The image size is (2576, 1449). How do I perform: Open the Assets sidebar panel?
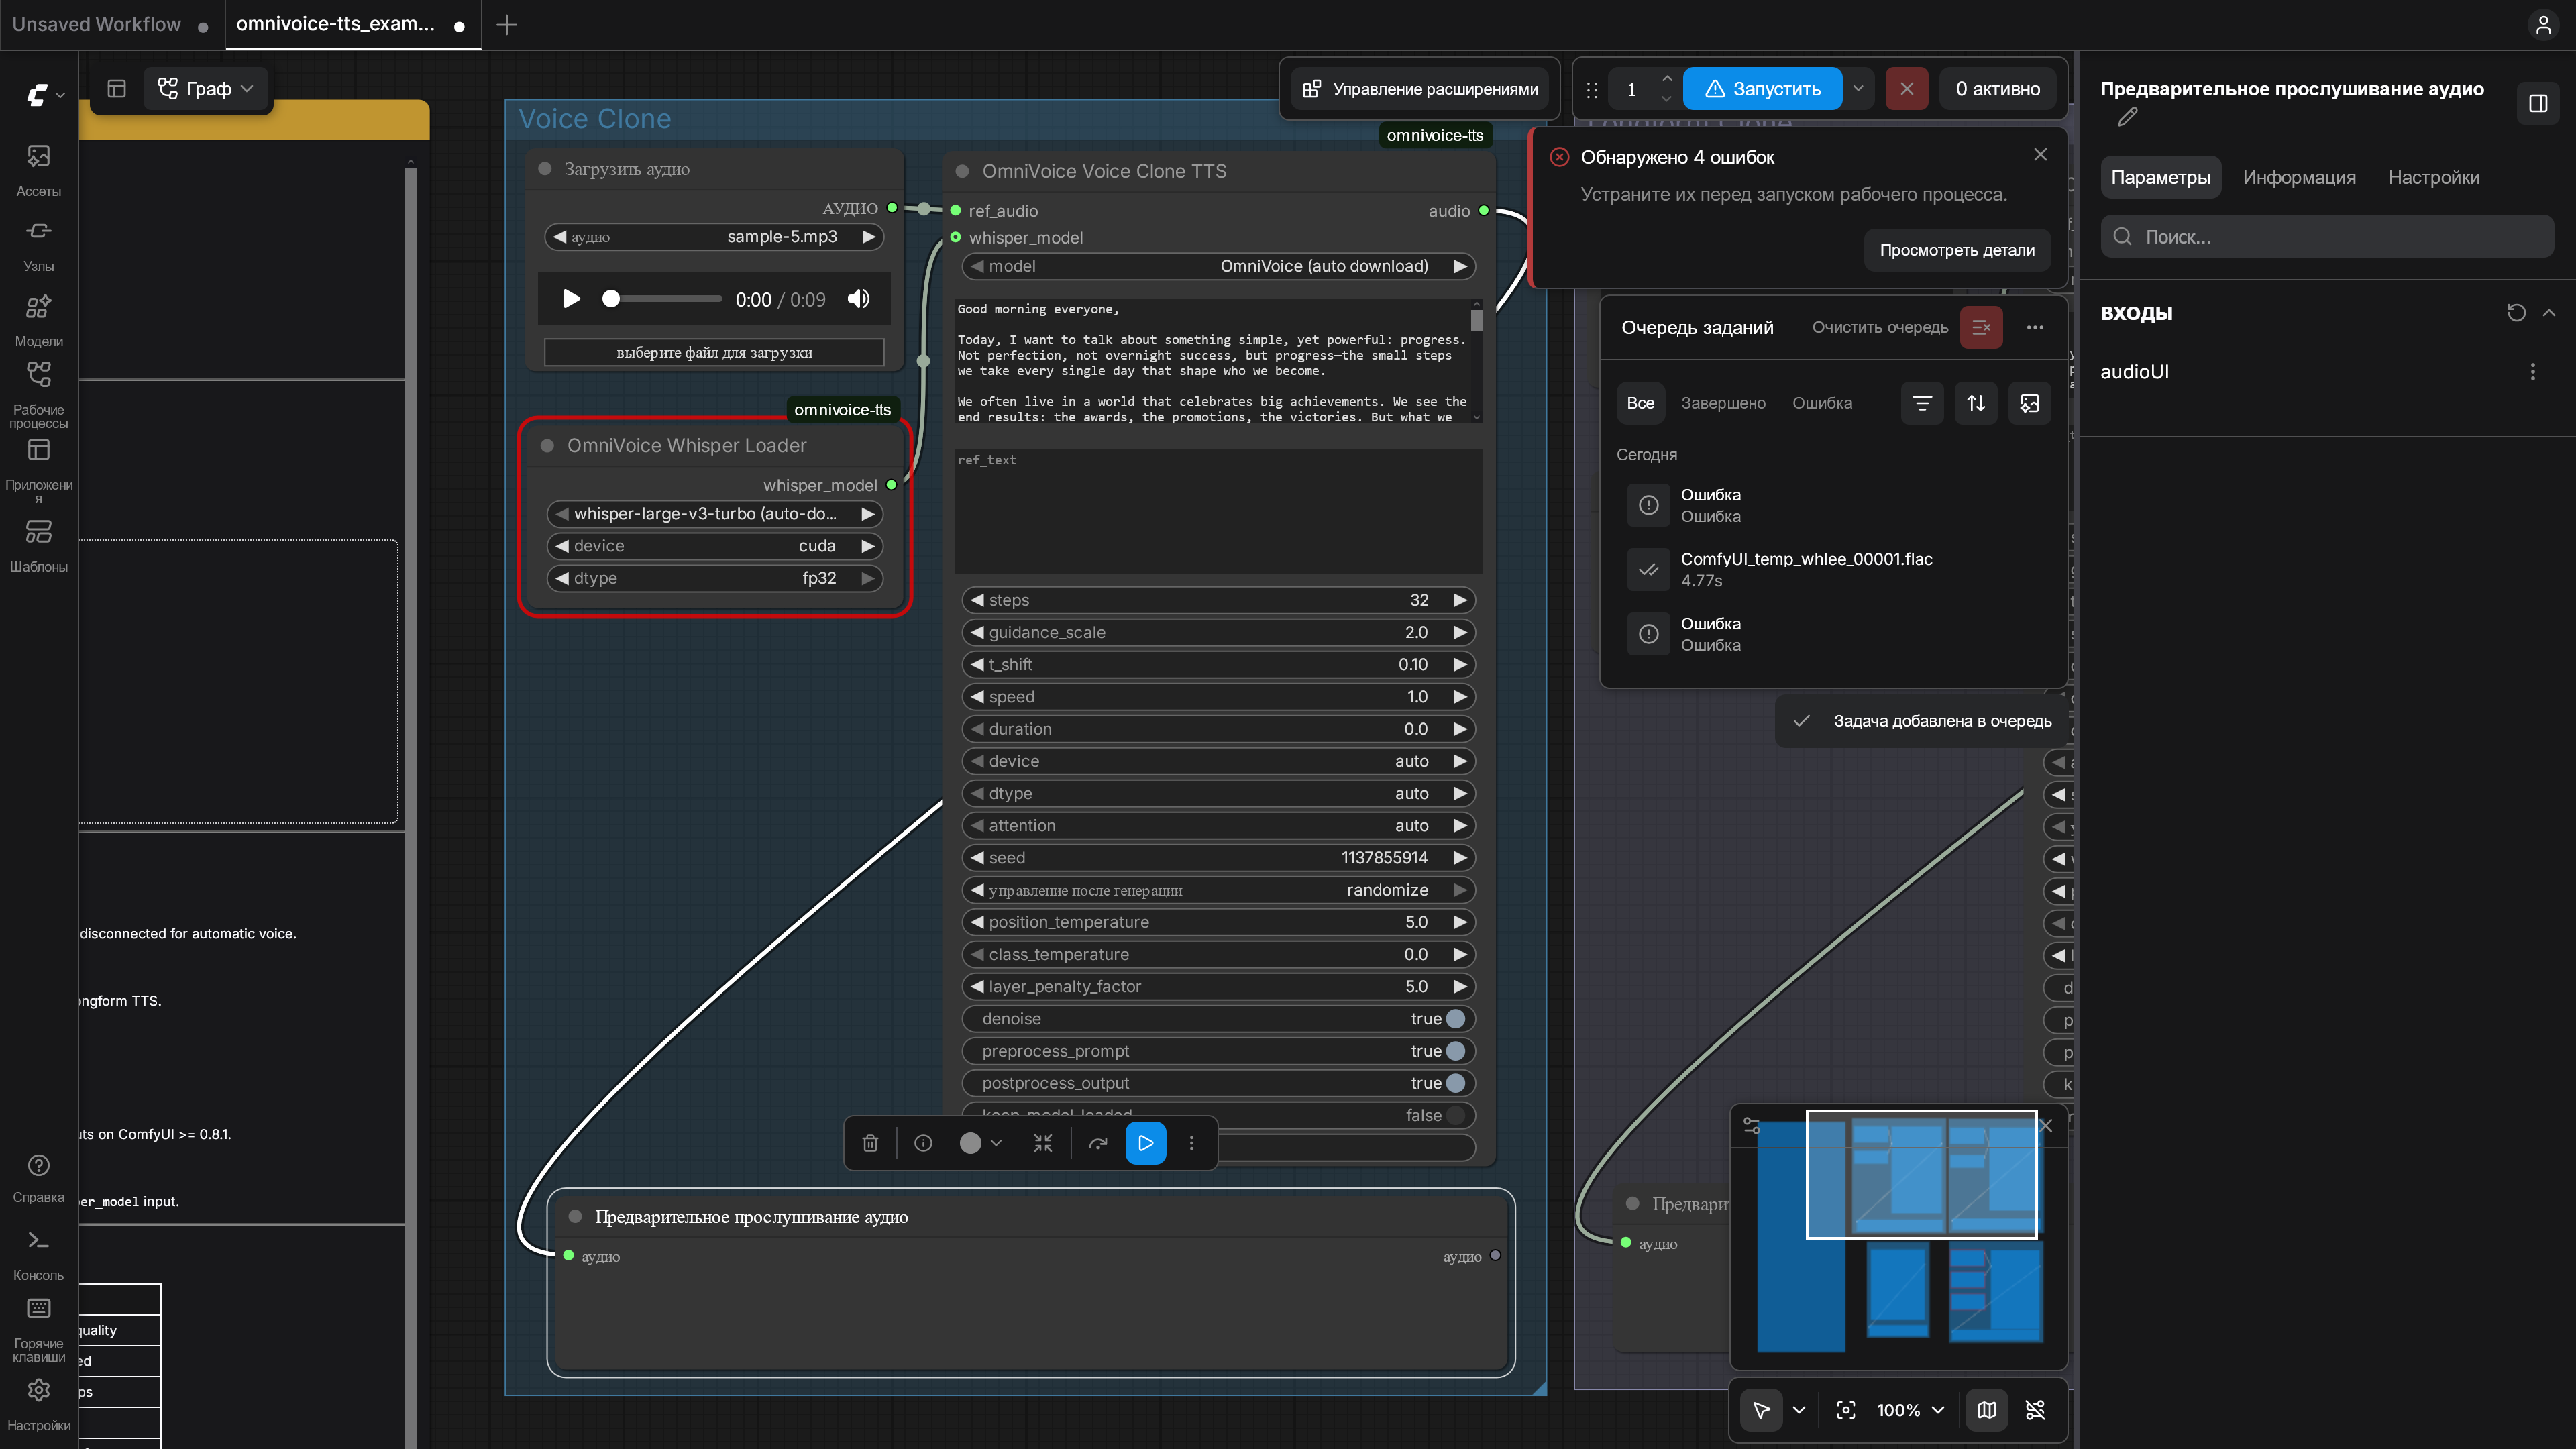(38, 169)
